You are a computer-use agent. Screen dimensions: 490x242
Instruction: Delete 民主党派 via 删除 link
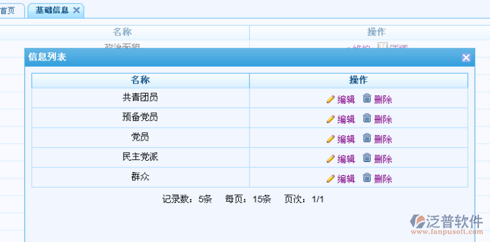pos(383,159)
